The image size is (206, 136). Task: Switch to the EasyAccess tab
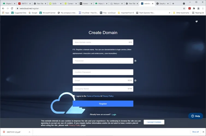[x=162, y=4]
